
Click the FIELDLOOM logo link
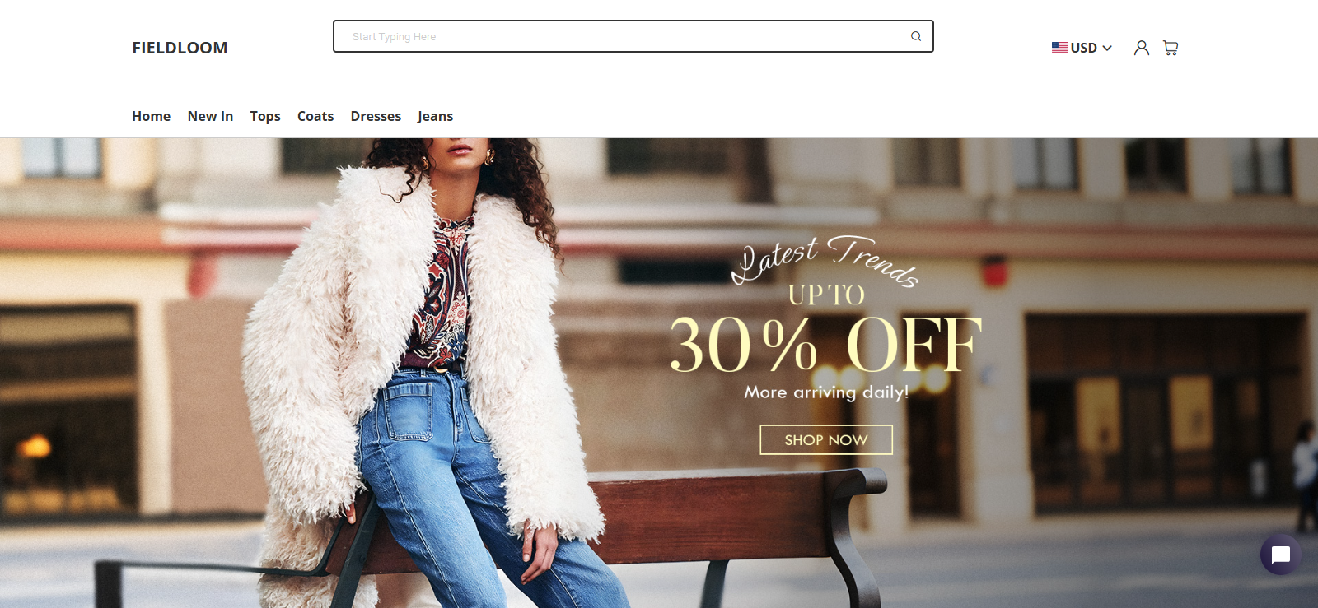[x=180, y=48]
